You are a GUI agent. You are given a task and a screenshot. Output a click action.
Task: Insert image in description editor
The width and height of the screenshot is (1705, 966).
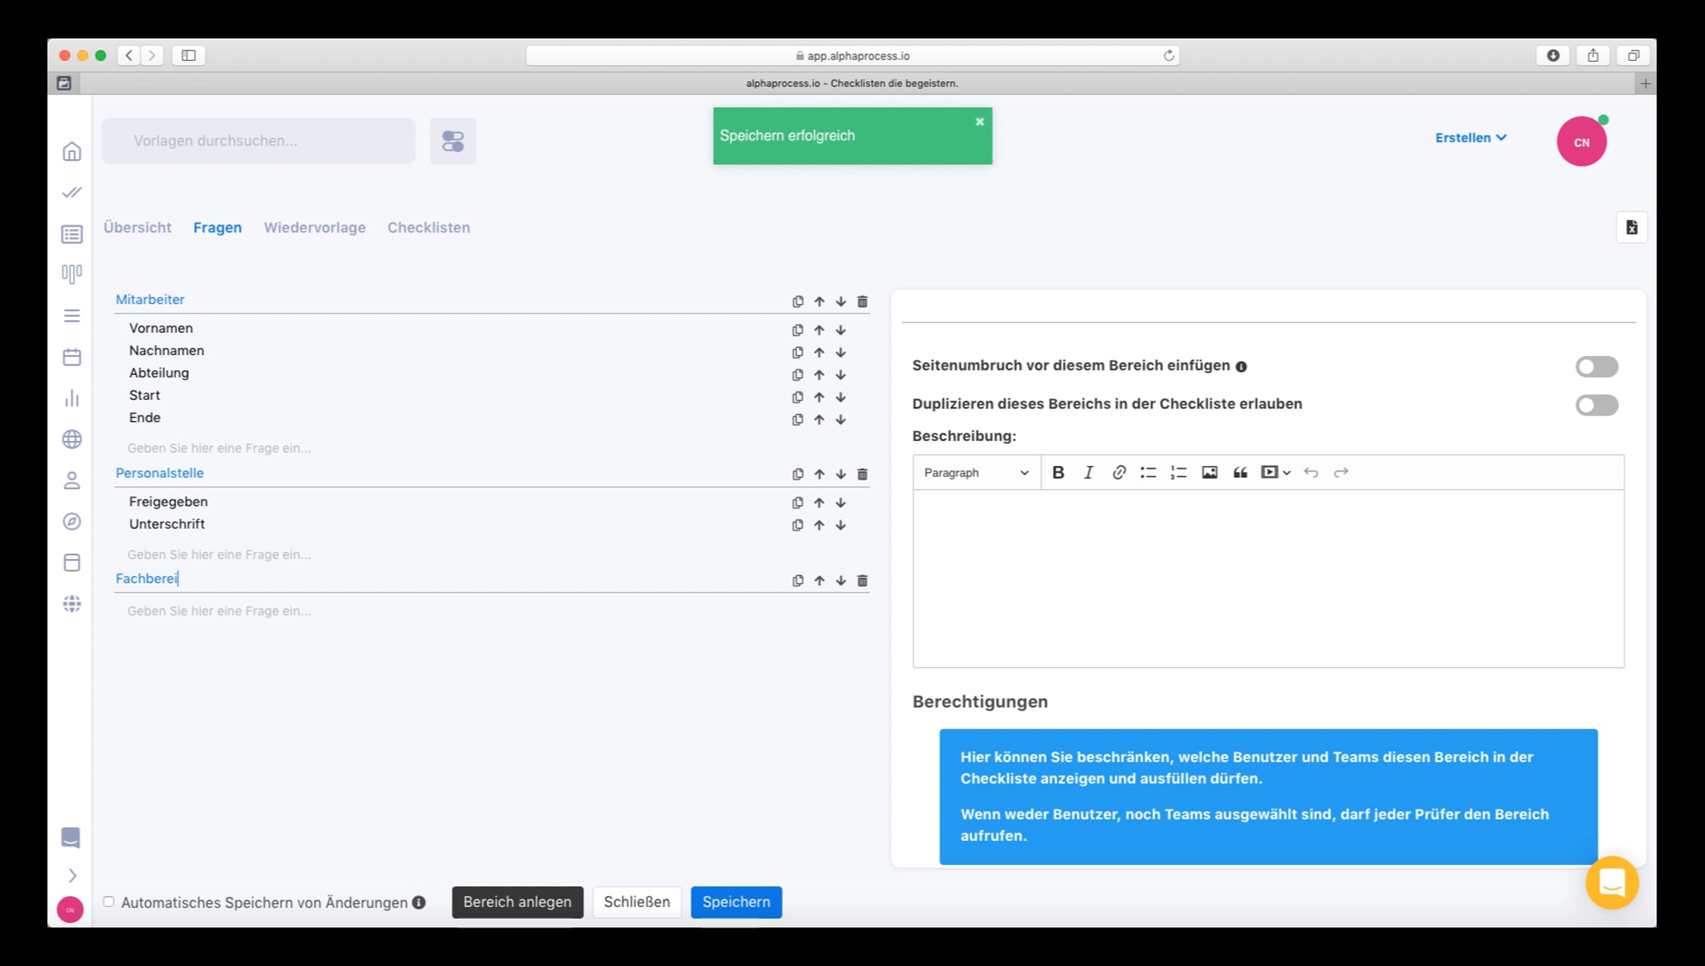pos(1209,472)
